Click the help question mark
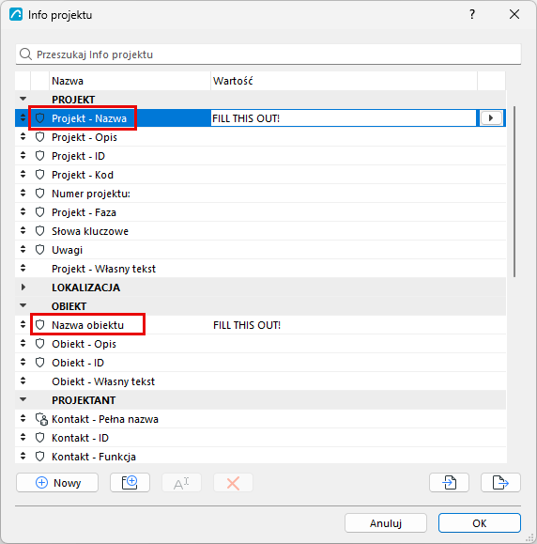Screen dimensions: 537x544 pyautogui.click(x=472, y=14)
